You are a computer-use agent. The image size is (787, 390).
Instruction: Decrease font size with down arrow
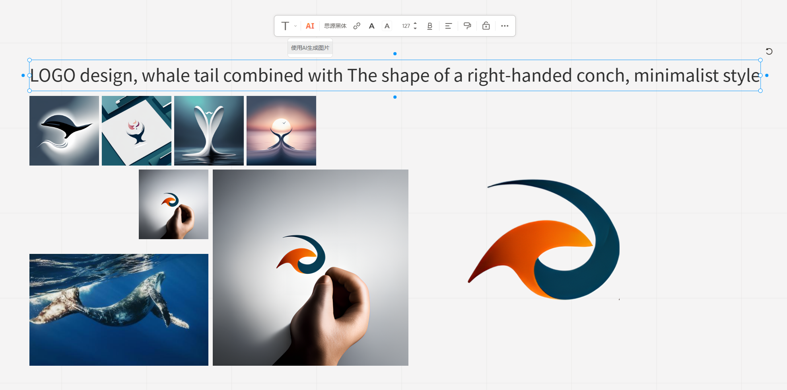pos(415,28)
